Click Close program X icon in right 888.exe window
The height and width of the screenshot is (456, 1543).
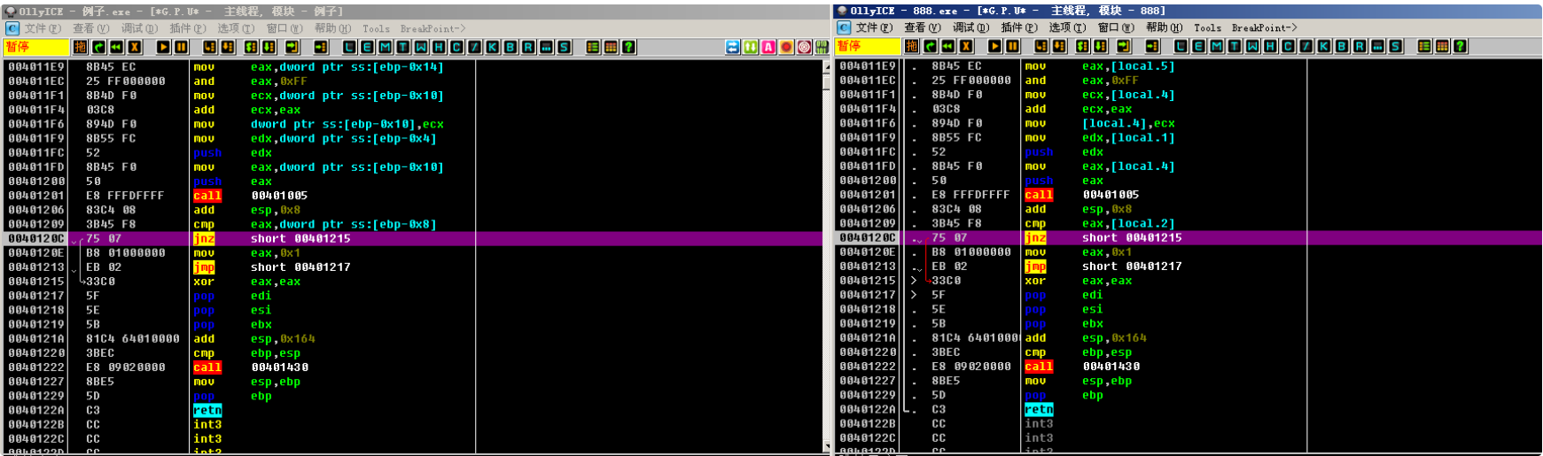(x=966, y=46)
